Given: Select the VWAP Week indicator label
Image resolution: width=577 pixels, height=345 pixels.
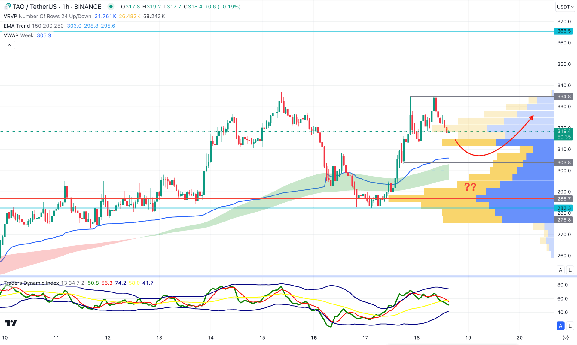Looking at the screenshot, I should click(19, 35).
